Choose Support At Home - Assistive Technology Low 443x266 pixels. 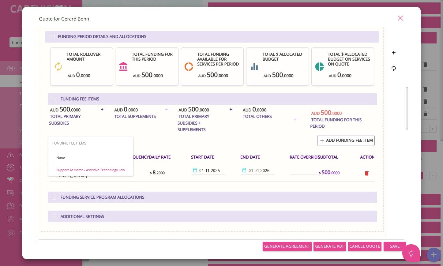(91, 170)
